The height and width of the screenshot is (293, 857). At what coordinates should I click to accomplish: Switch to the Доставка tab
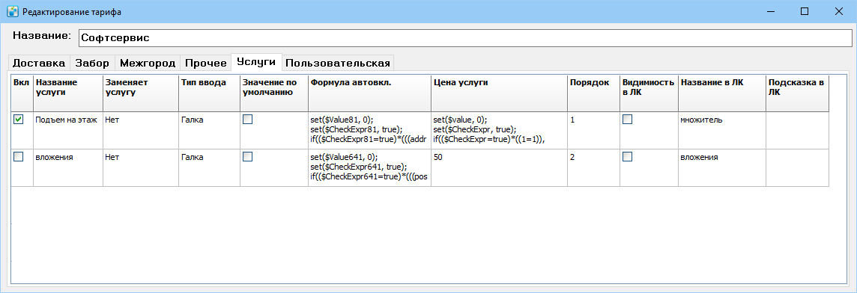(39, 63)
